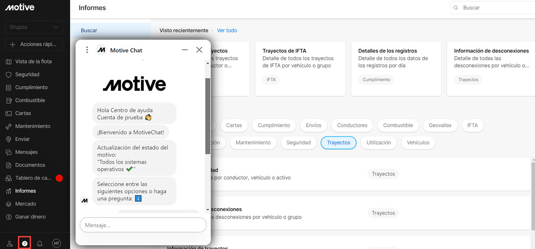
Task: Click the Seguridad shield icon
Action: pyautogui.click(x=8, y=75)
